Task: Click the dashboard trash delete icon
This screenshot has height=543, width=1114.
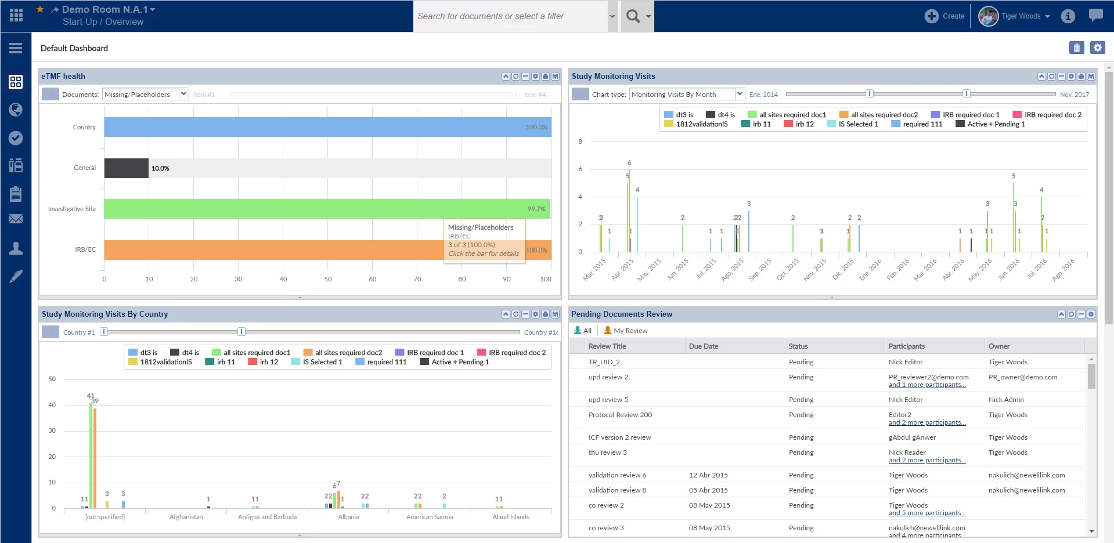Action: (1077, 48)
